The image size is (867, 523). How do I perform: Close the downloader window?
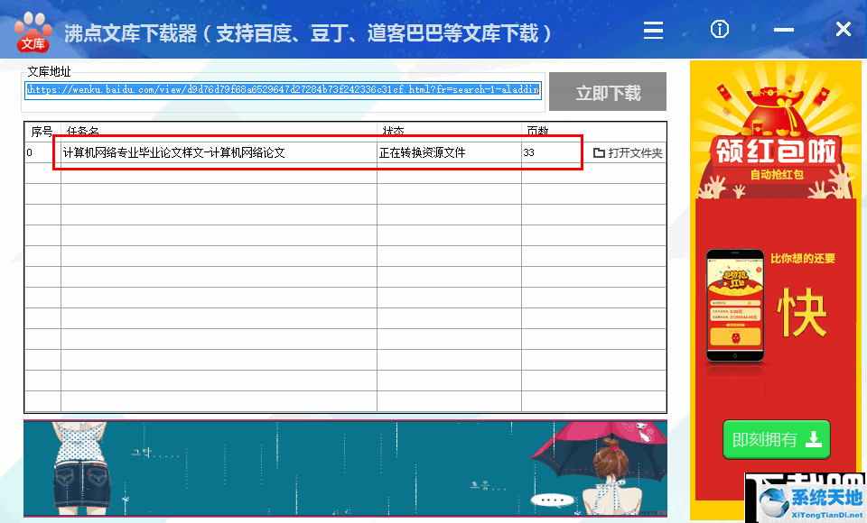tap(844, 29)
